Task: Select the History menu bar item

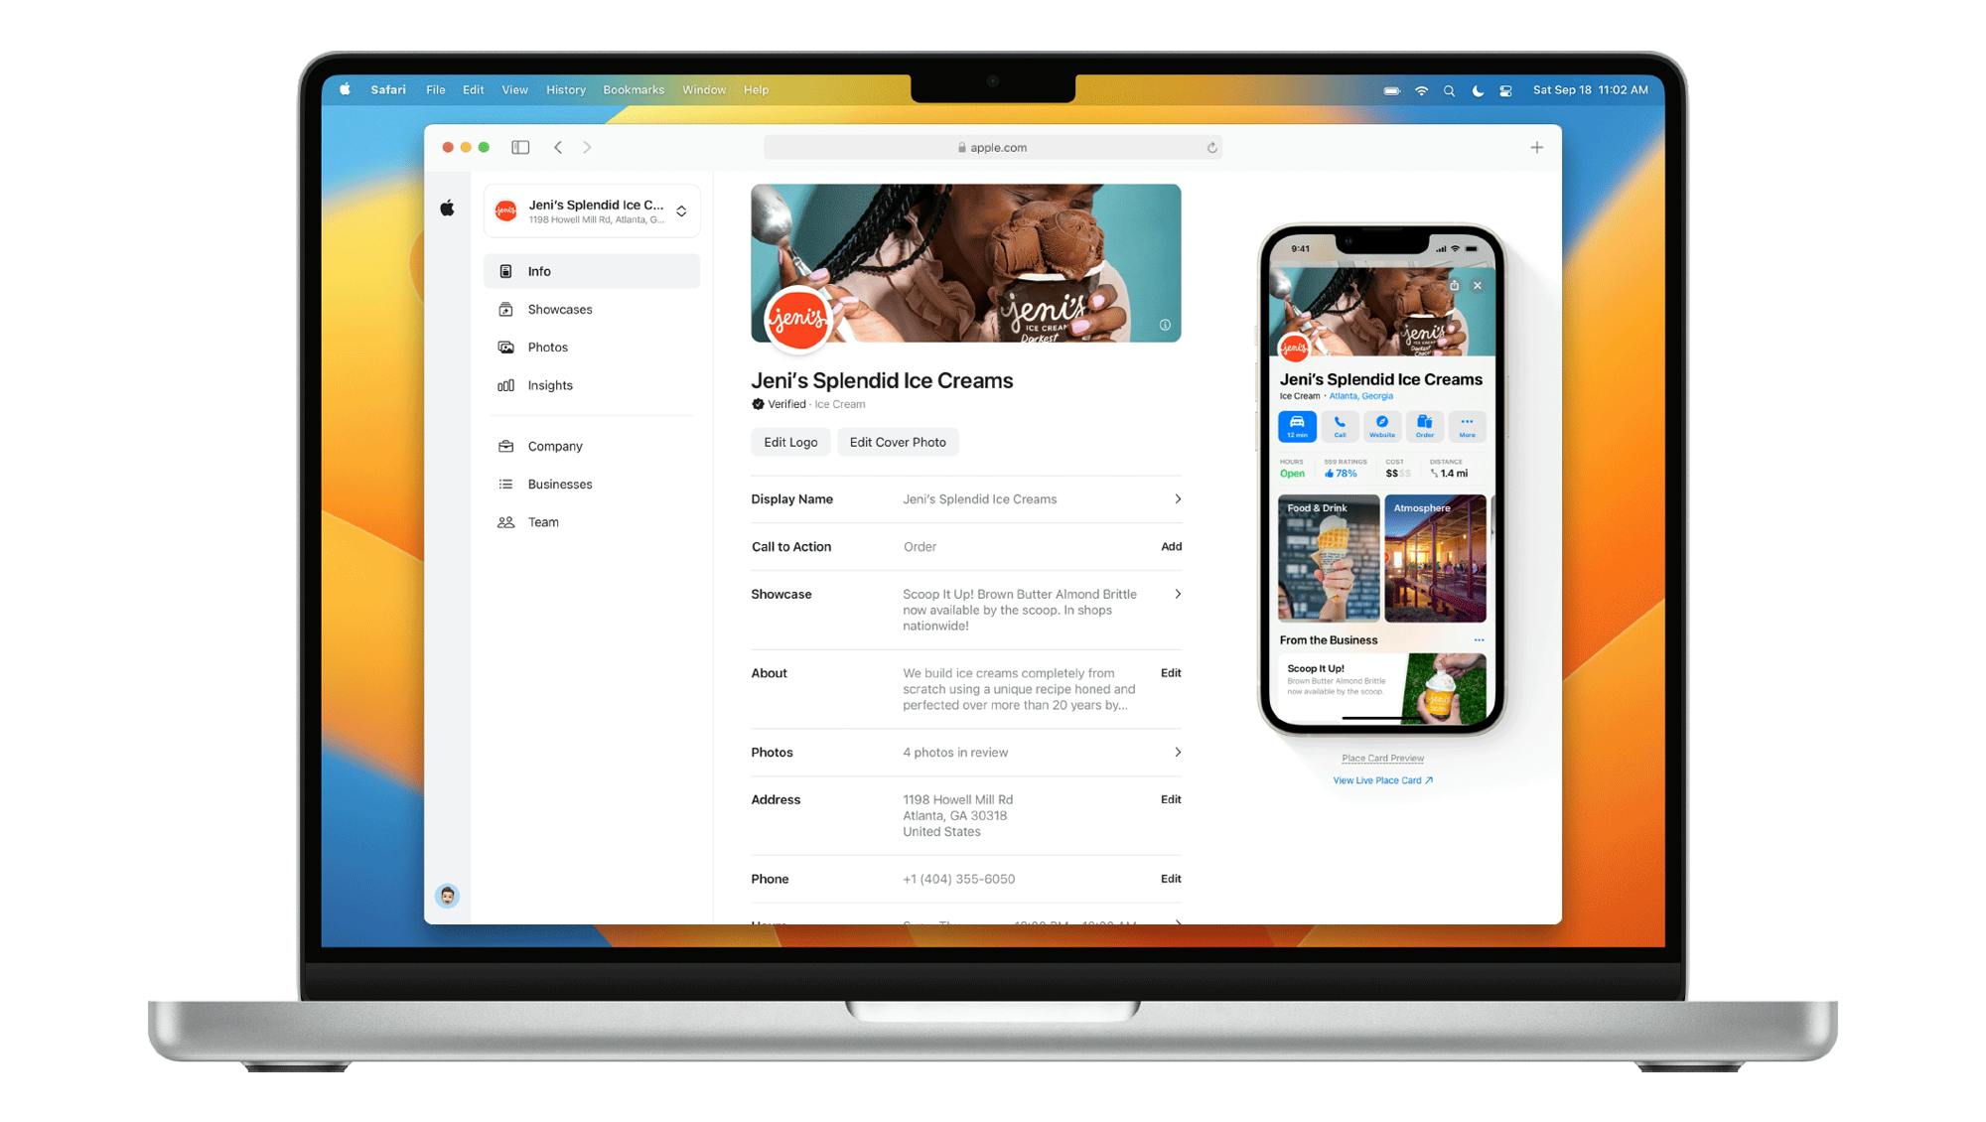Action: click(x=563, y=88)
